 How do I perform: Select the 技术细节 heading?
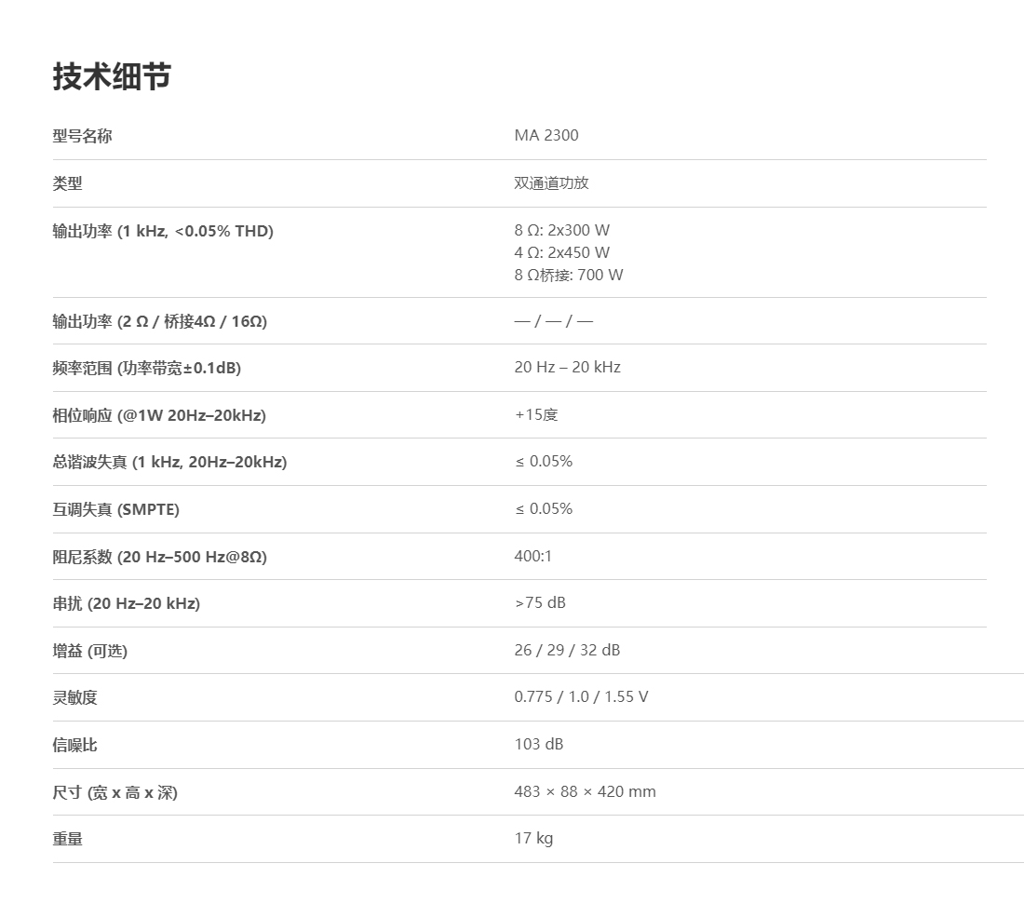point(112,76)
